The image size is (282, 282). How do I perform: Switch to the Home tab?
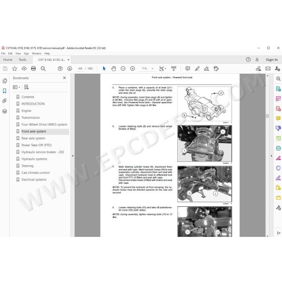coord(8,60)
